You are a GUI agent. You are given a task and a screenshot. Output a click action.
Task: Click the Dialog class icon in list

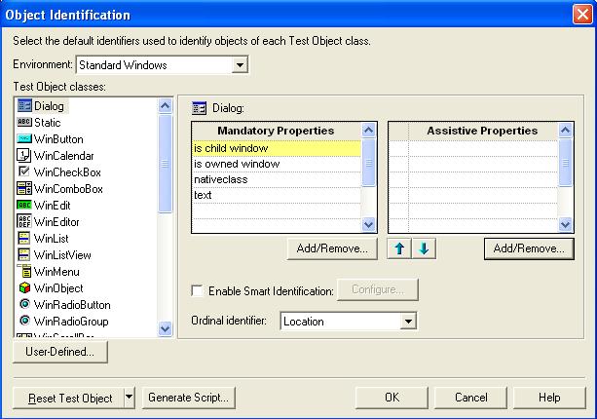24,106
